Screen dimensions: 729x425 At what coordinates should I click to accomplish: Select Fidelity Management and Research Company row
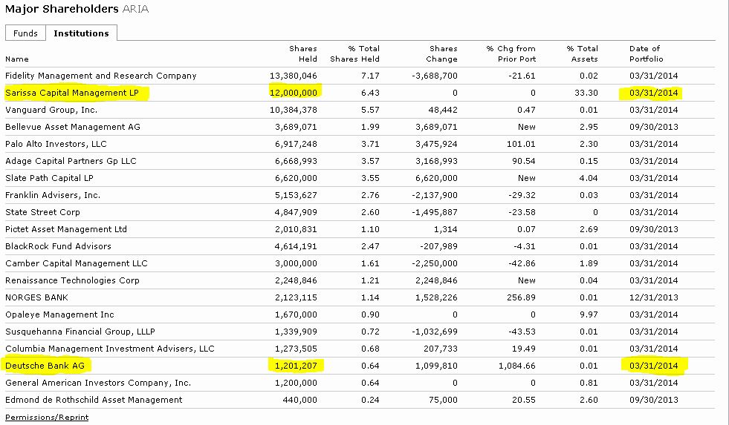(x=100, y=76)
